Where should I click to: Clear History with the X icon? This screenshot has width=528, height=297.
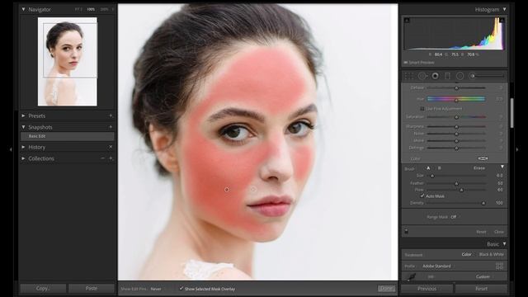coord(111,147)
